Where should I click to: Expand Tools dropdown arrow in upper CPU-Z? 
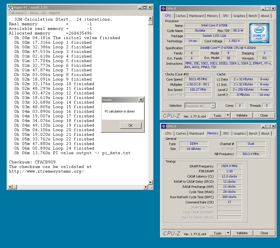(228, 116)
